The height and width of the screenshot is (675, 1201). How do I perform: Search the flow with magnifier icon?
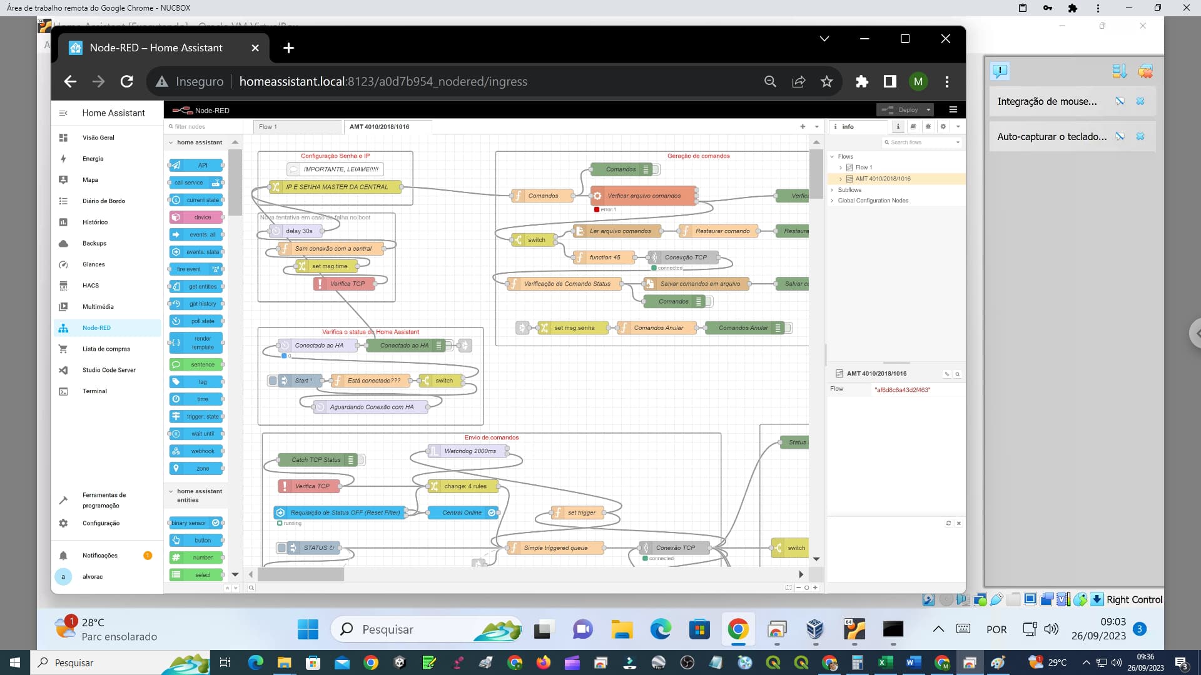pyautogui.click(x=251, y=587)
